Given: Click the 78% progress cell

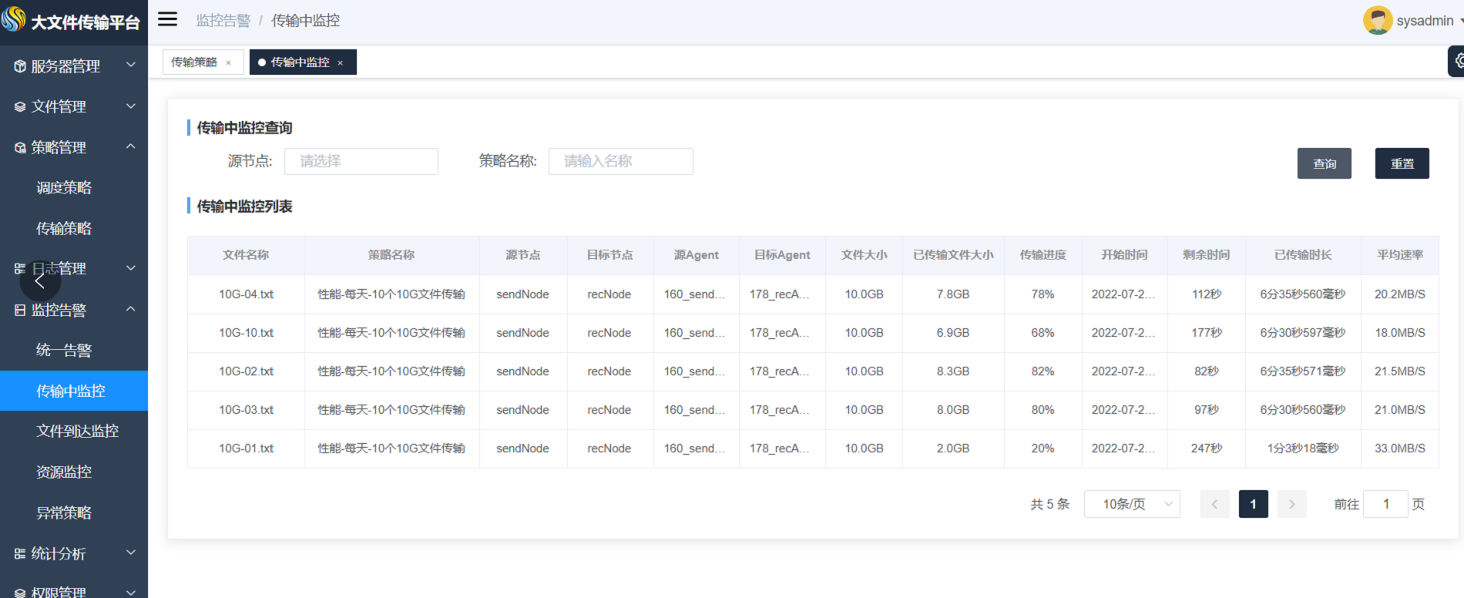Looking at the screenshot, I should click(1043, 294).
